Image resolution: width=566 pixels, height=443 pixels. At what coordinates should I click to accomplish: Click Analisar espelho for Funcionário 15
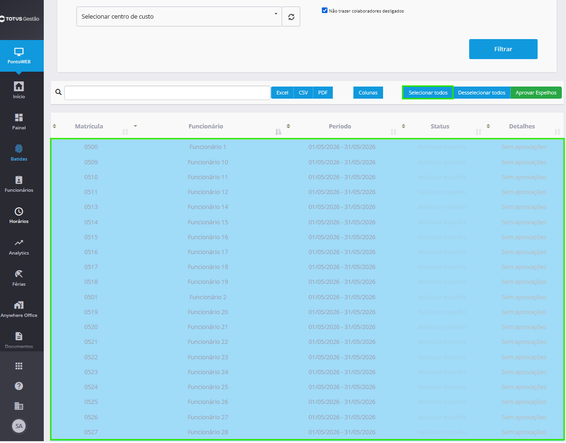pyautogui.click(x=442, y=222)
